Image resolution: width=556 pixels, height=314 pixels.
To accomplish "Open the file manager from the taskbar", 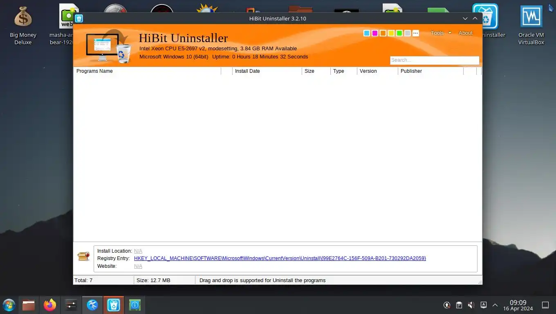I will coord(29,305).
